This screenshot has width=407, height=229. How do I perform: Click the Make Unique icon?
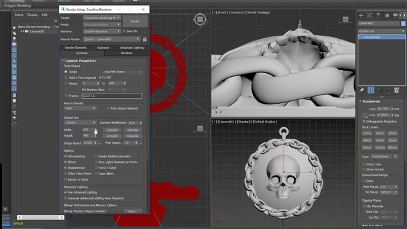click(380, 90)
